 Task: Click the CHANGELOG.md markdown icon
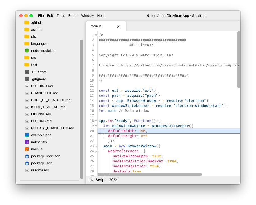pyautogui.click(x=27, y=93)
